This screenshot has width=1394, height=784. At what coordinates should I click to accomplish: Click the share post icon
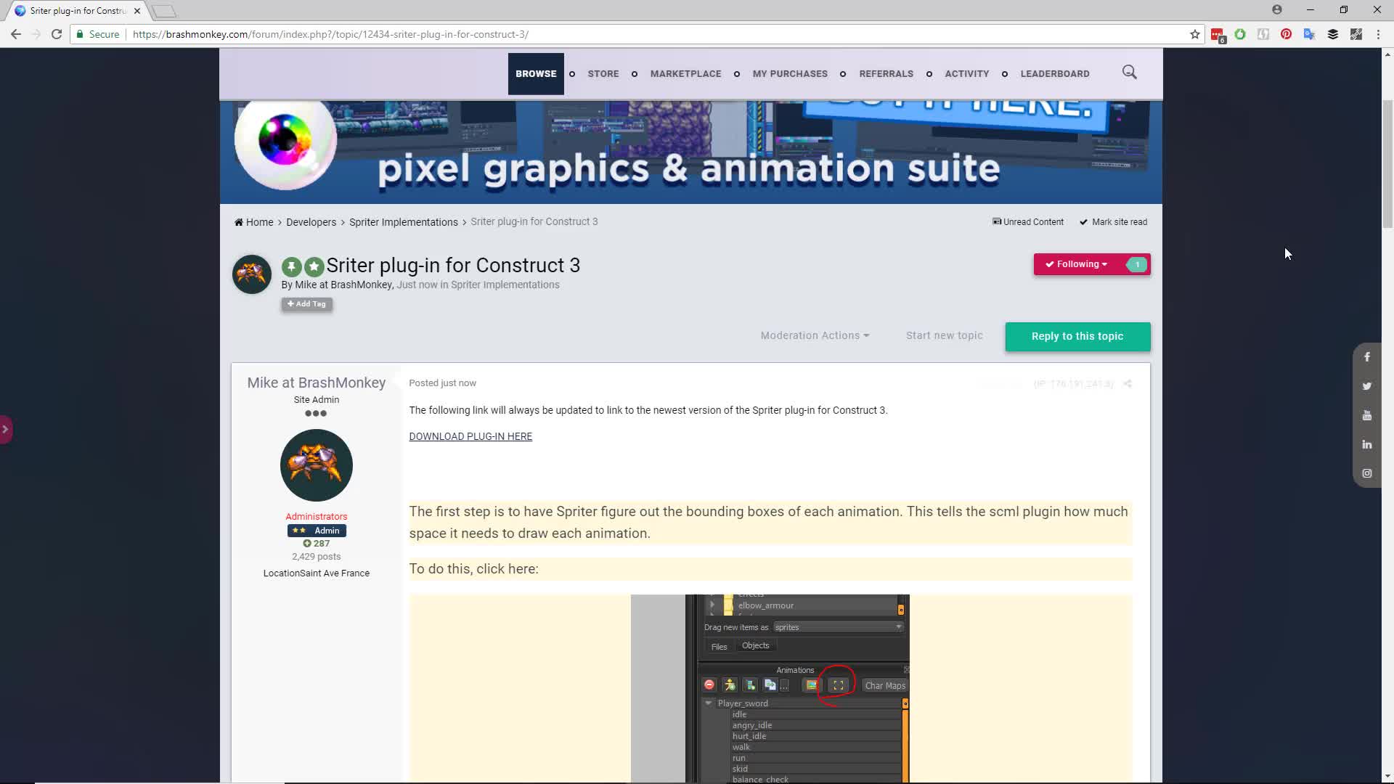pyautogui.click(x=1128, y=383)
